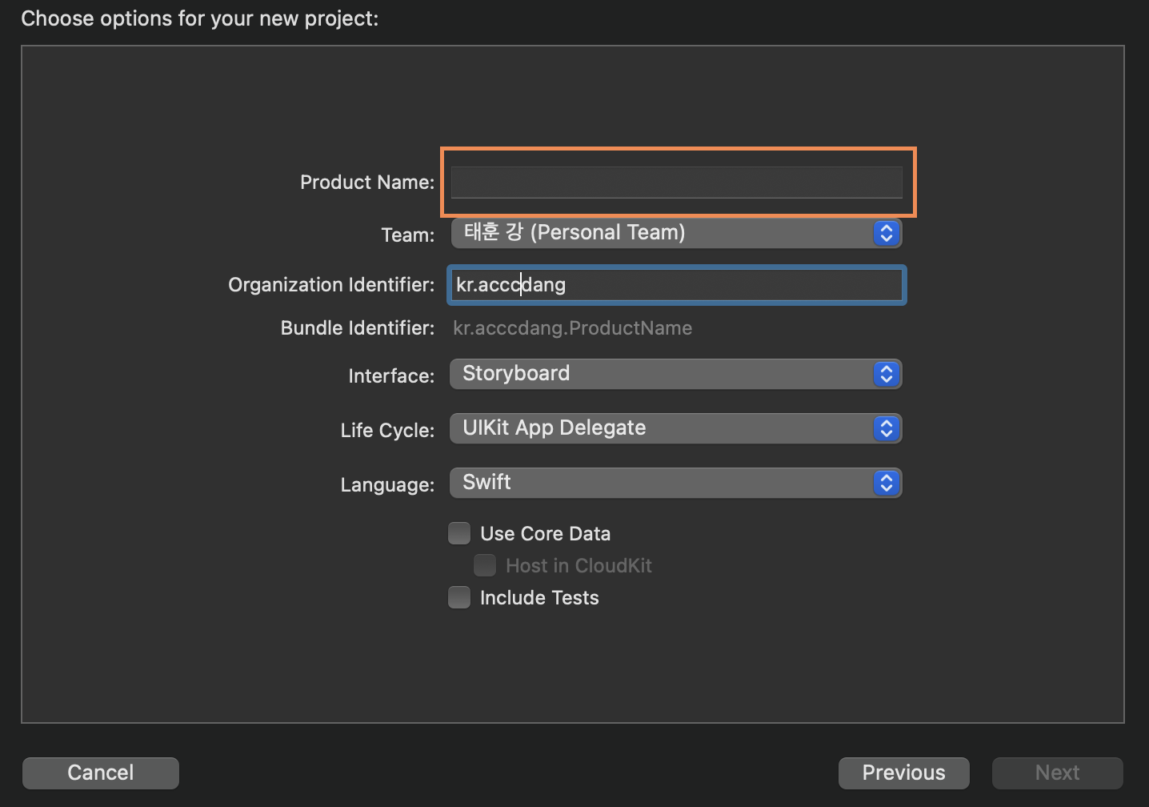The image size is (1149, 807).
Task: Toggle the Host in CloudKit checkbox
Action: tap(485, 565)
